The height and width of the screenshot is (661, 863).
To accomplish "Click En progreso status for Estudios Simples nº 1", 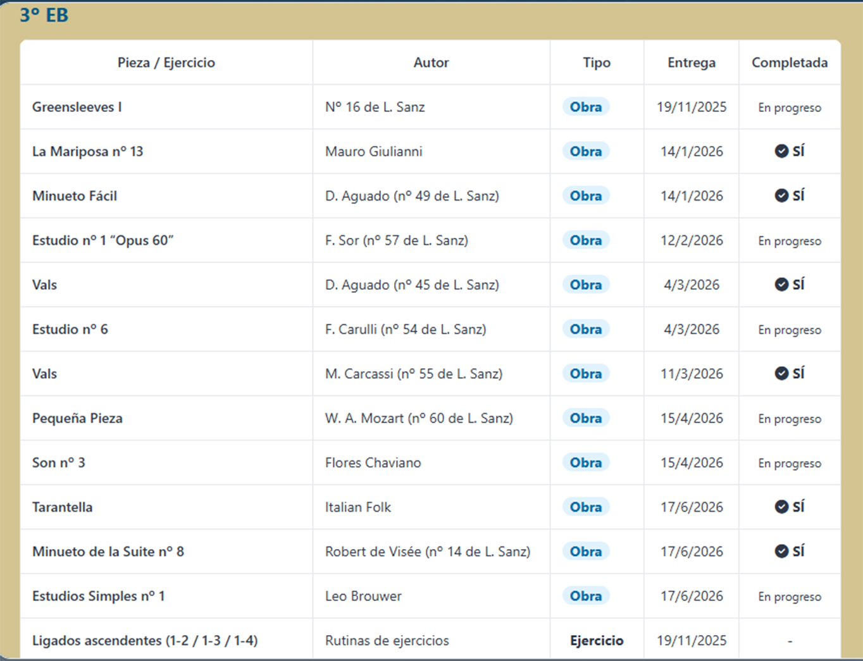I will [790, 596].
